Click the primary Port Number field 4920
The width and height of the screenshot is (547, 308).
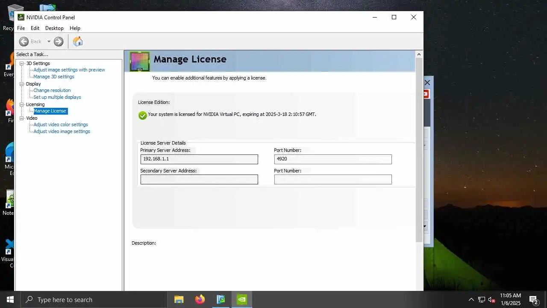pos(333,159)
